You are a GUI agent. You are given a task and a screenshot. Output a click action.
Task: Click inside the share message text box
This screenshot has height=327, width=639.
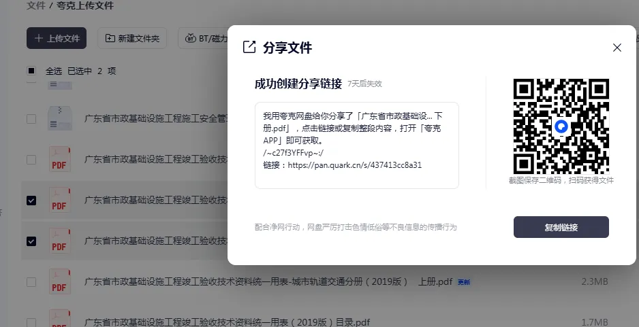coord(356,145)
